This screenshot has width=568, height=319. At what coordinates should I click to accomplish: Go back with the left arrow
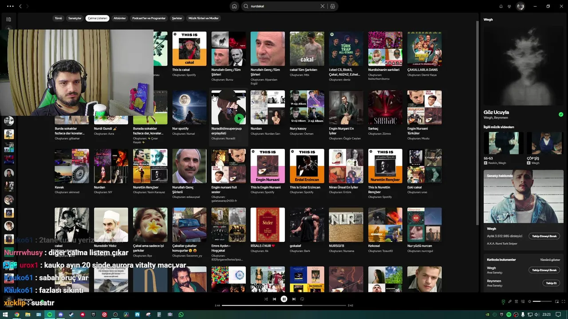(20, 6)
